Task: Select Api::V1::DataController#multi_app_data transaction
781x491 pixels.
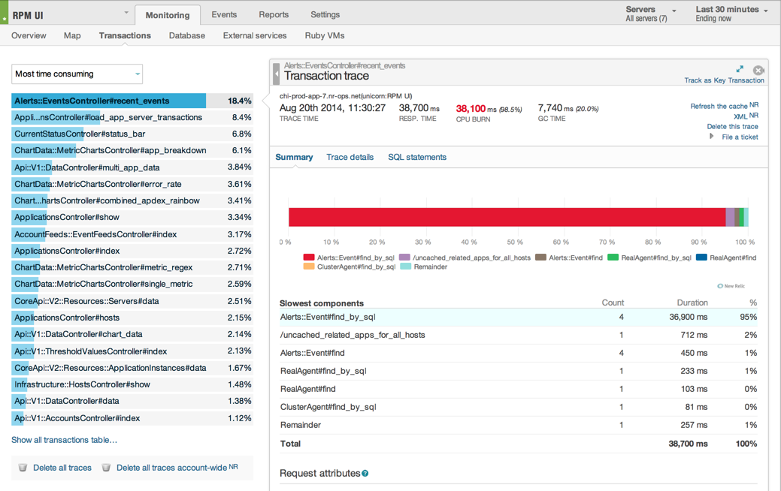Action: click(x=132, y=167)
